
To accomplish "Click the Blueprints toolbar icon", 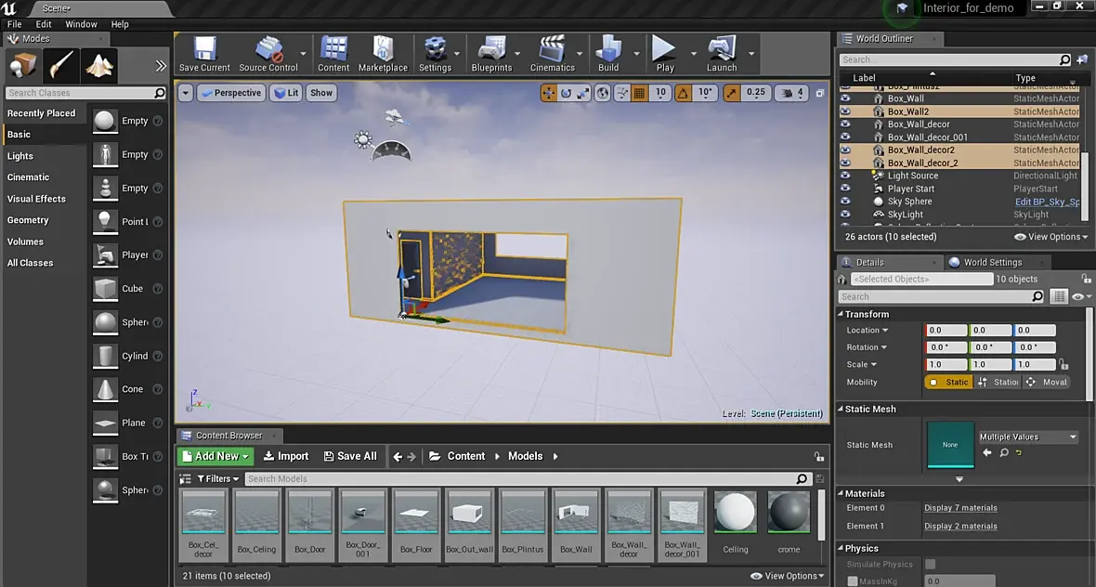I will pyautogui.click(x=491, y=53).
